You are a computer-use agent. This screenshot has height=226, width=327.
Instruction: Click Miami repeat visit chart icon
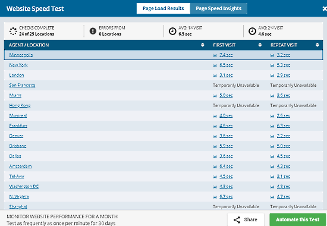(x=272, y=96)
